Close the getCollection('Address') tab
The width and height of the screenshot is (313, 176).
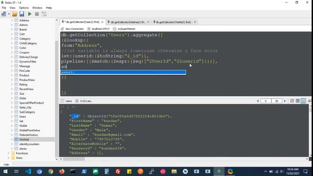148,22
